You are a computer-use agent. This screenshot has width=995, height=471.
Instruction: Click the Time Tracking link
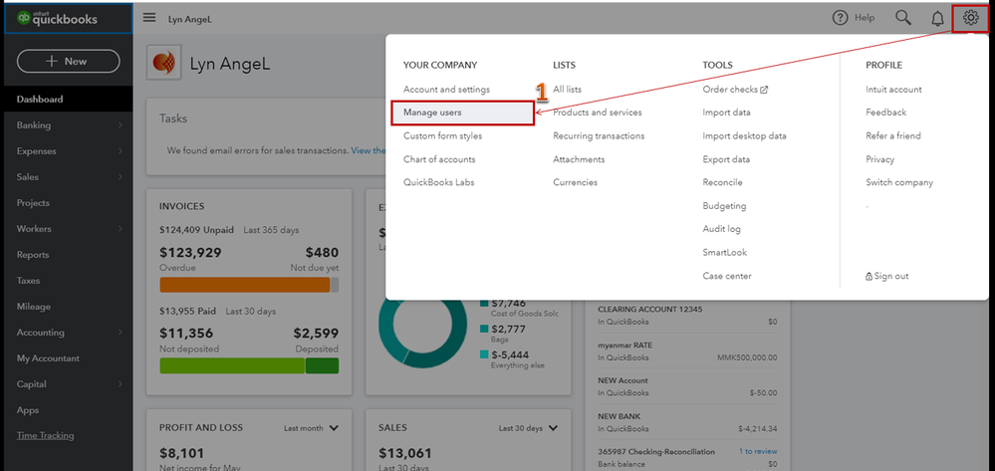tap(46, 436)
